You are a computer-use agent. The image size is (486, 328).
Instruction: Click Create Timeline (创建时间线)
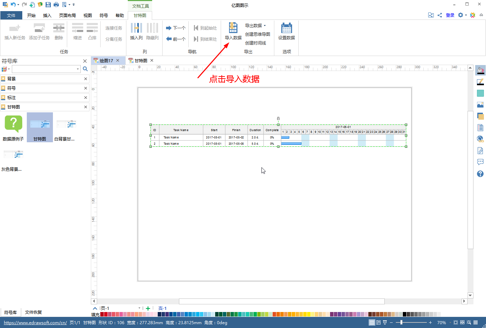(256, 43)
